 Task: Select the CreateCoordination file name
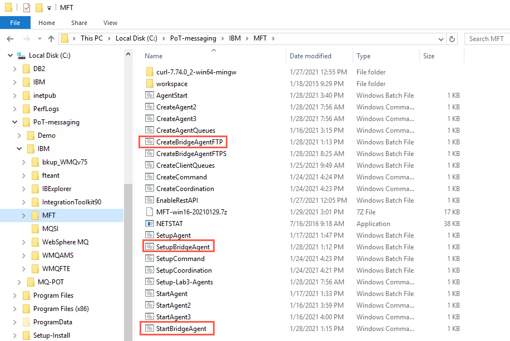185,189
